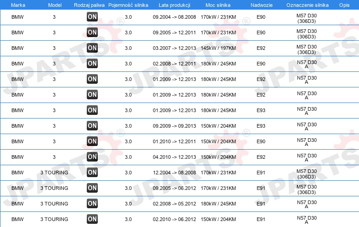
Task: Select 3.0 capacity in the 02.2010 -> 06.2012 row
Action: pyautogui.click(x=128, y=219)
